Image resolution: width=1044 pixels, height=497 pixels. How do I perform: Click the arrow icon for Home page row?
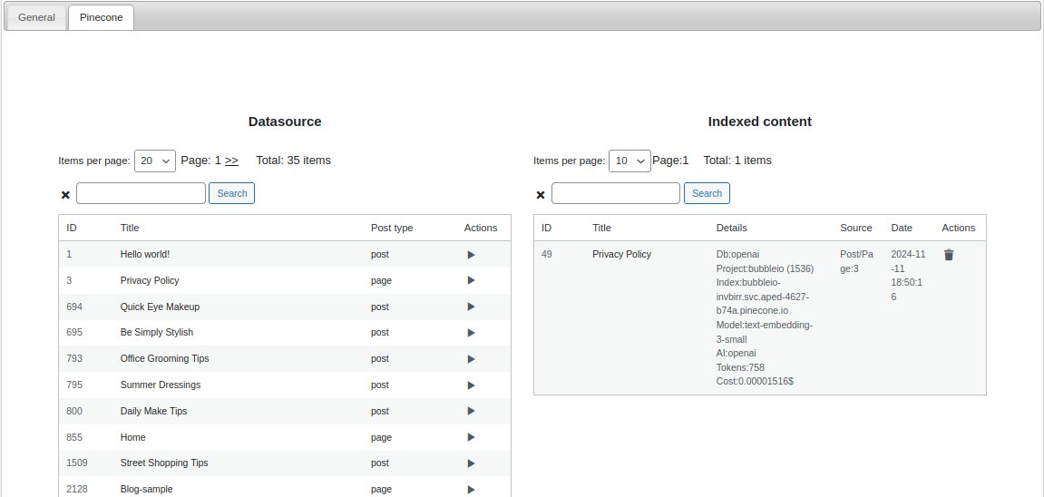point(471,437)
